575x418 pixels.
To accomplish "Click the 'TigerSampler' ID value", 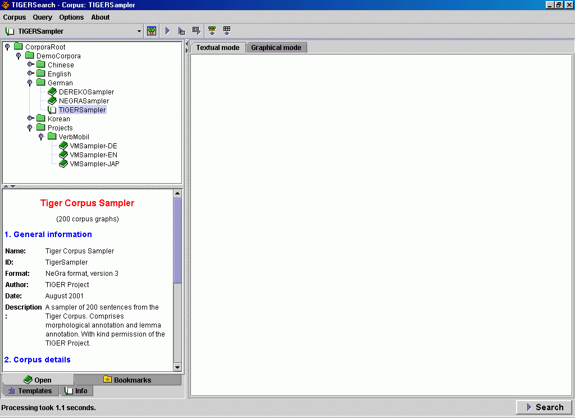I will click(x=66, y=262).
